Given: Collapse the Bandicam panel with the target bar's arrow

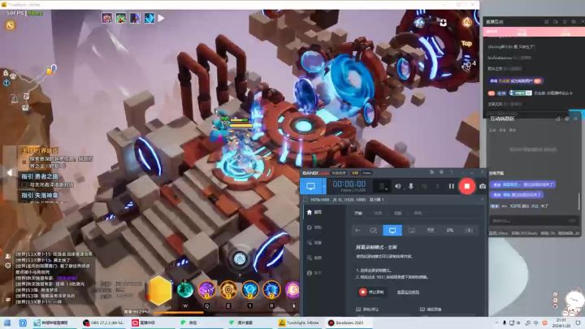Looking at the screenshot, I should pos(483,200).
